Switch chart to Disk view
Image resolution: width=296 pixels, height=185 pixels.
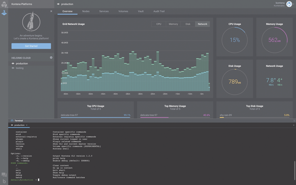[187, 24]
